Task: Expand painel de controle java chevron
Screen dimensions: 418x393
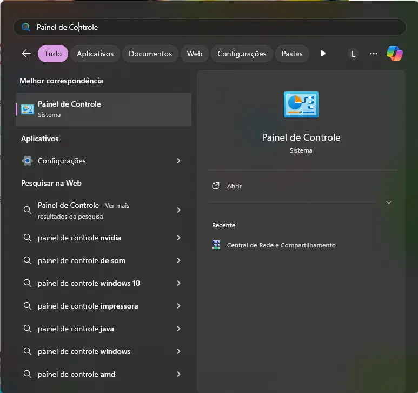Action: click(x=178, y=329)
